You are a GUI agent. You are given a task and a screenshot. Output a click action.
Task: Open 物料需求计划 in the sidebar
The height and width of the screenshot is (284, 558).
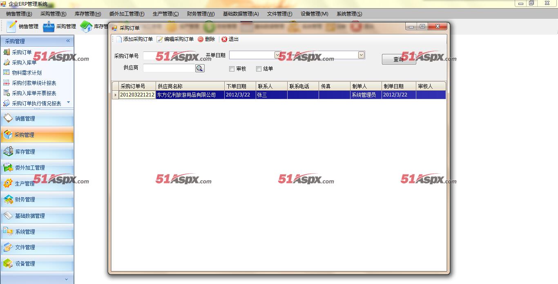pos(27,73)
